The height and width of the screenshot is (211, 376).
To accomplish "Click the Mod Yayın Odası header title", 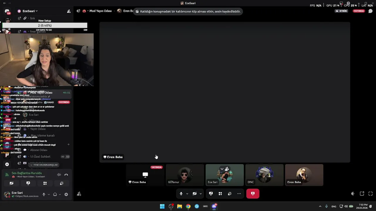I will coord(100,11).
